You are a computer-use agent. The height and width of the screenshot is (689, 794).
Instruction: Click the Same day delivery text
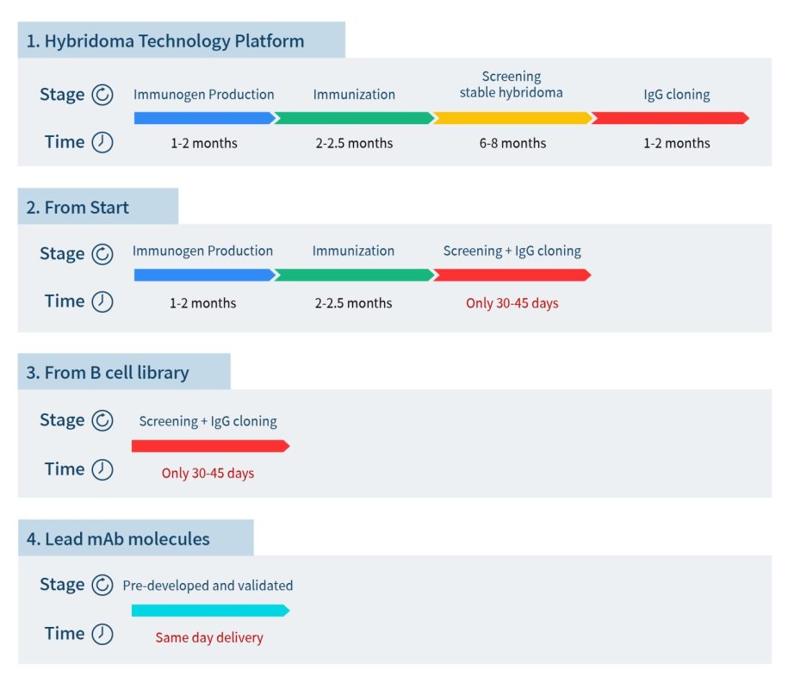(209, 637)
